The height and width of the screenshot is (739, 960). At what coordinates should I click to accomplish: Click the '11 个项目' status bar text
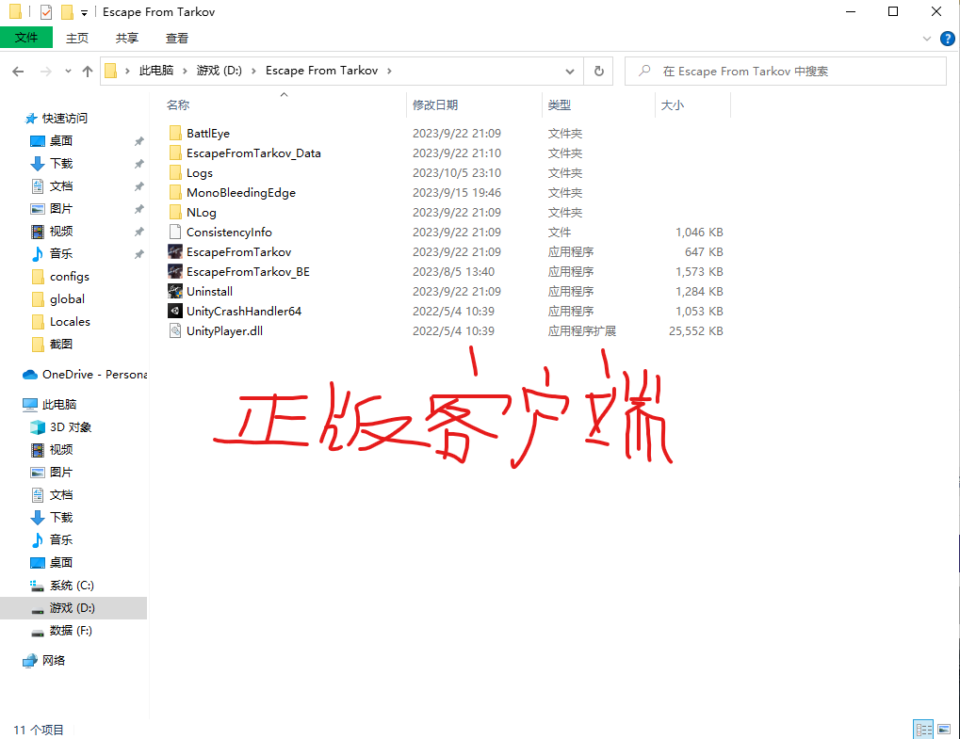[39, 730]
